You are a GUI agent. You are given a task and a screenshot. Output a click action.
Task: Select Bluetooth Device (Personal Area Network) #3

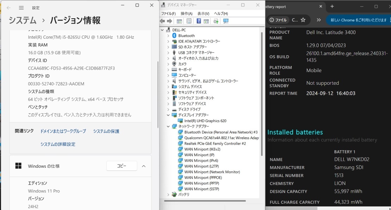tap(221, 132)
